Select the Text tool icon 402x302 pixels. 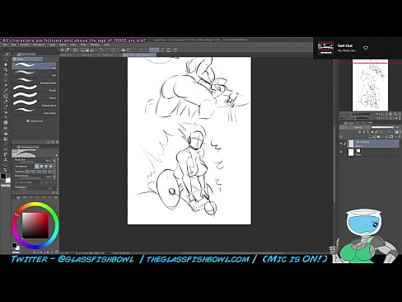tap(6, 160)
